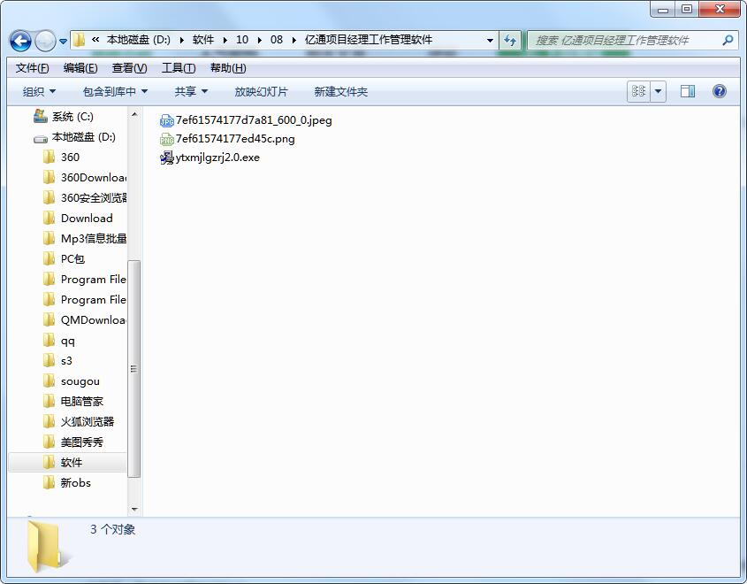
Task: Click navigation pane scrollbar up arrow
Action: click(134, 114)
